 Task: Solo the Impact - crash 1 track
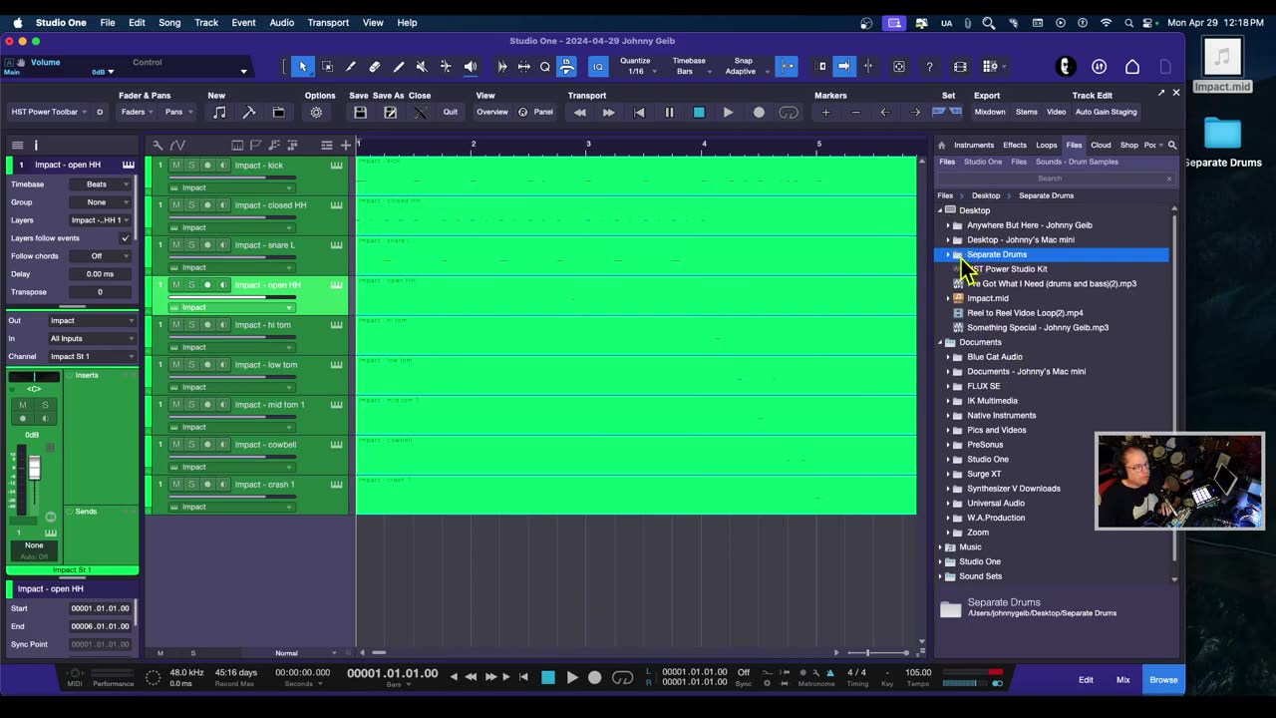click(x=191, y=485)
